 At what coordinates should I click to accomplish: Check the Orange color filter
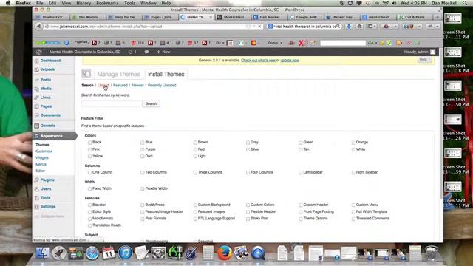353,143
